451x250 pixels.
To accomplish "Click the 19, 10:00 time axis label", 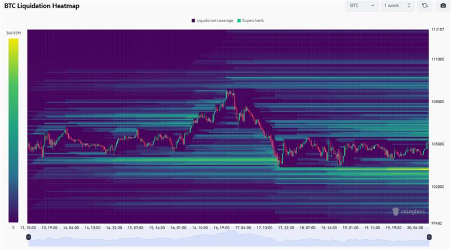I will [x=372, y=228].
